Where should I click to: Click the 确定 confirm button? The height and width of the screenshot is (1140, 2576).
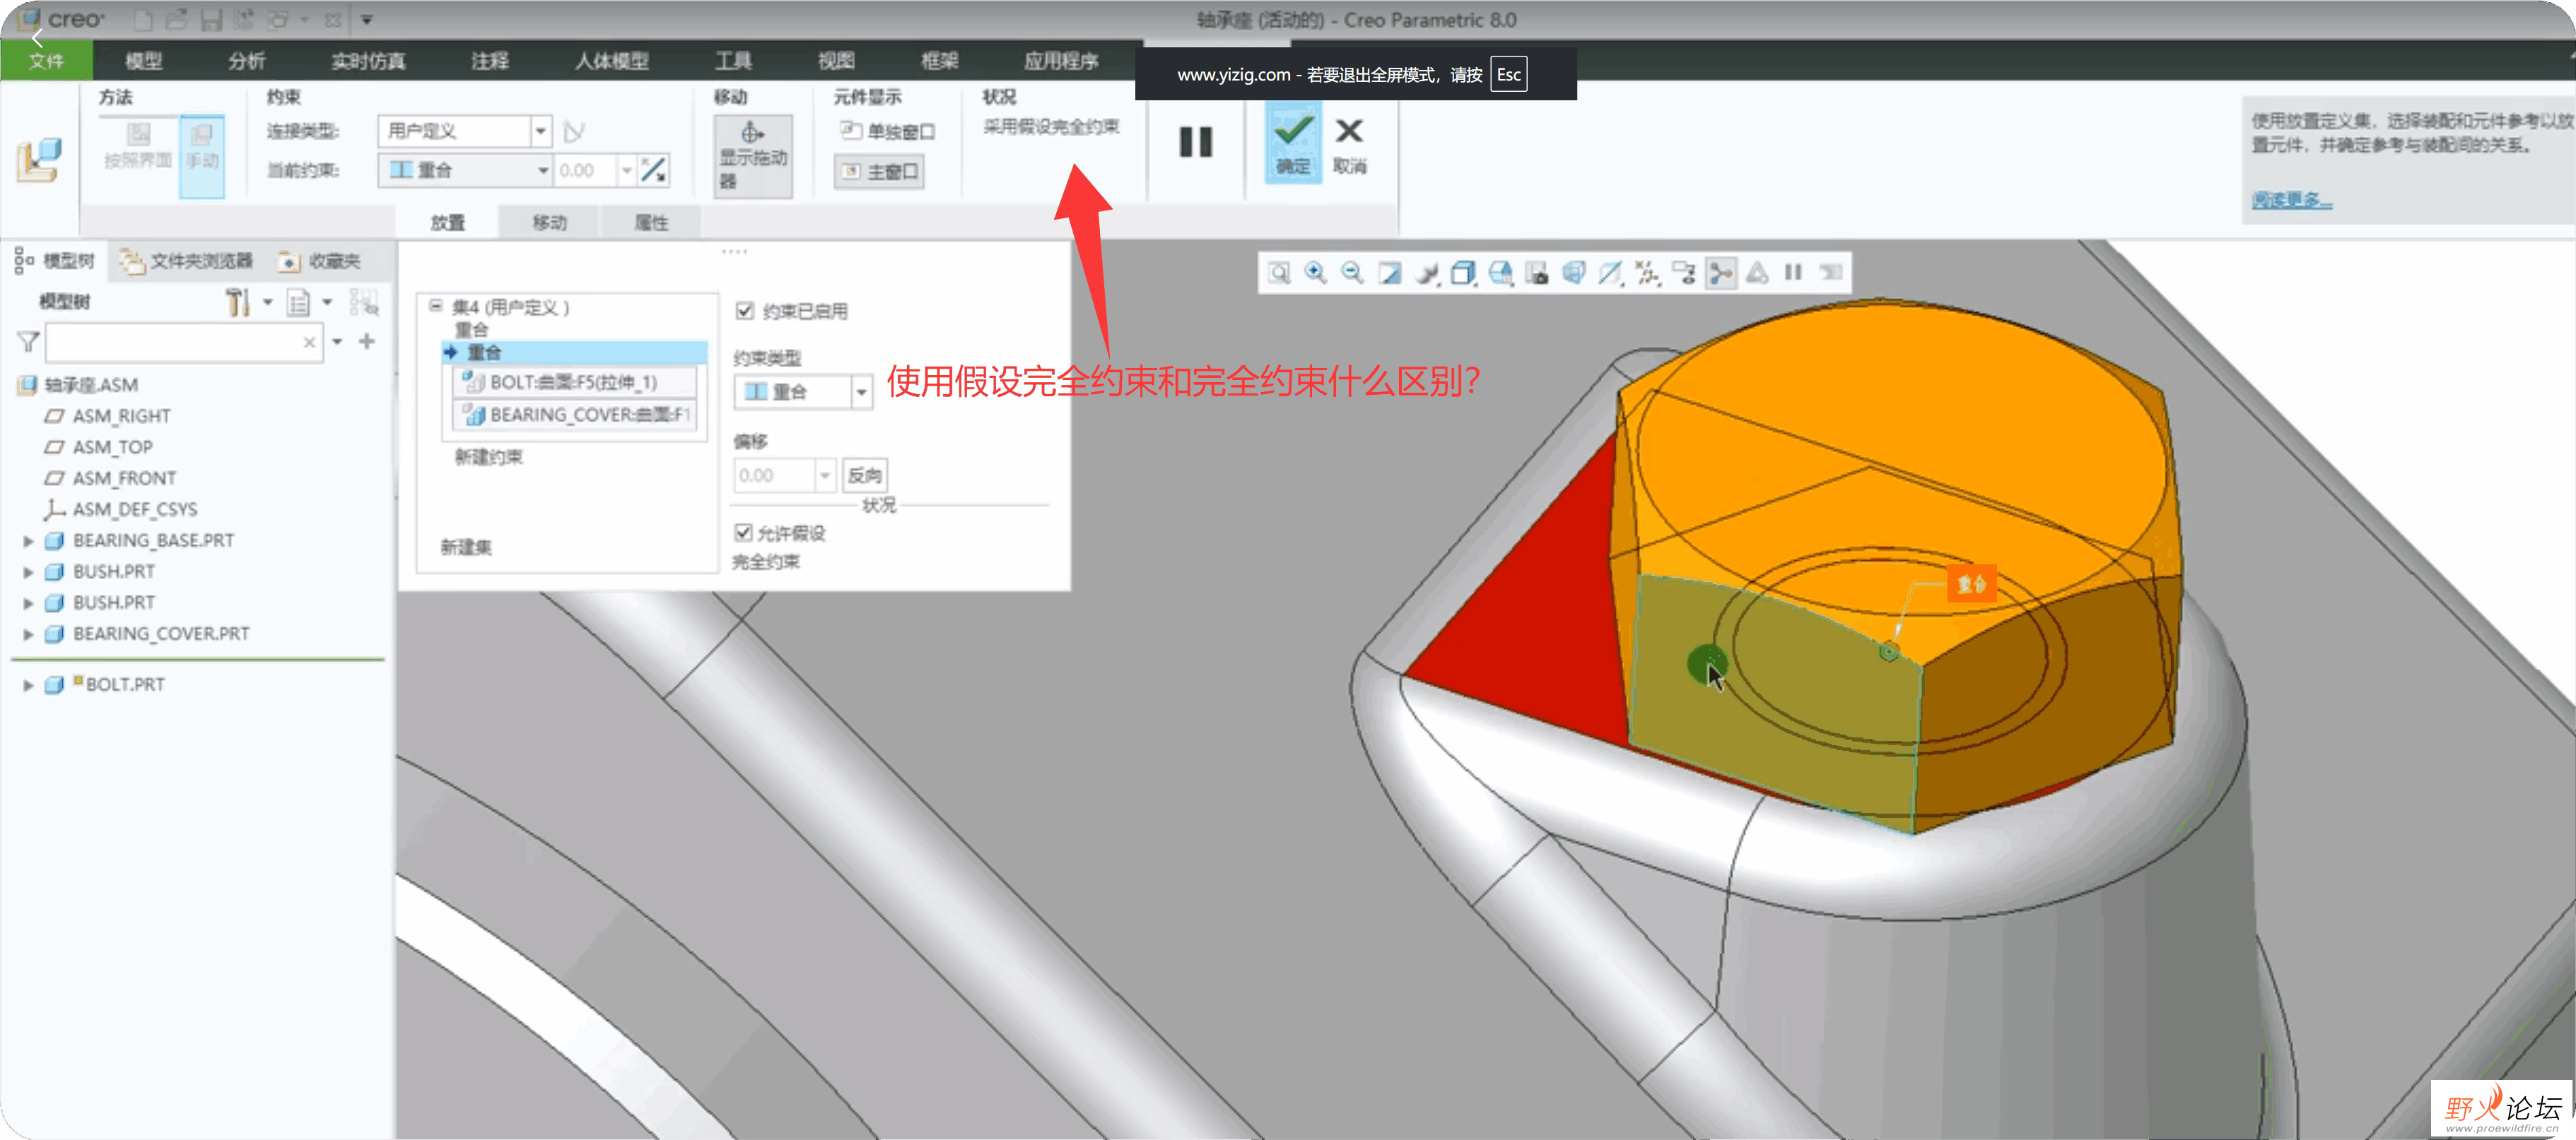(1293, 143)
